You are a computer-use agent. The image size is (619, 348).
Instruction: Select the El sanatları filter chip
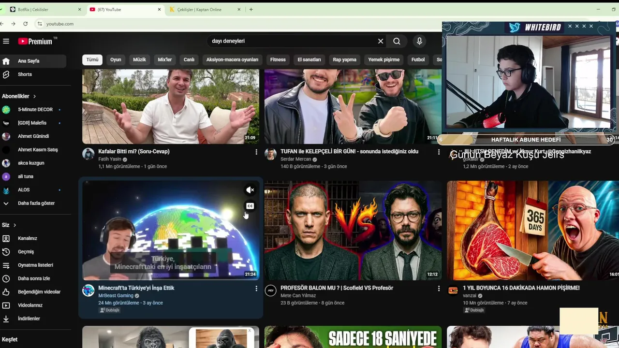309,59
